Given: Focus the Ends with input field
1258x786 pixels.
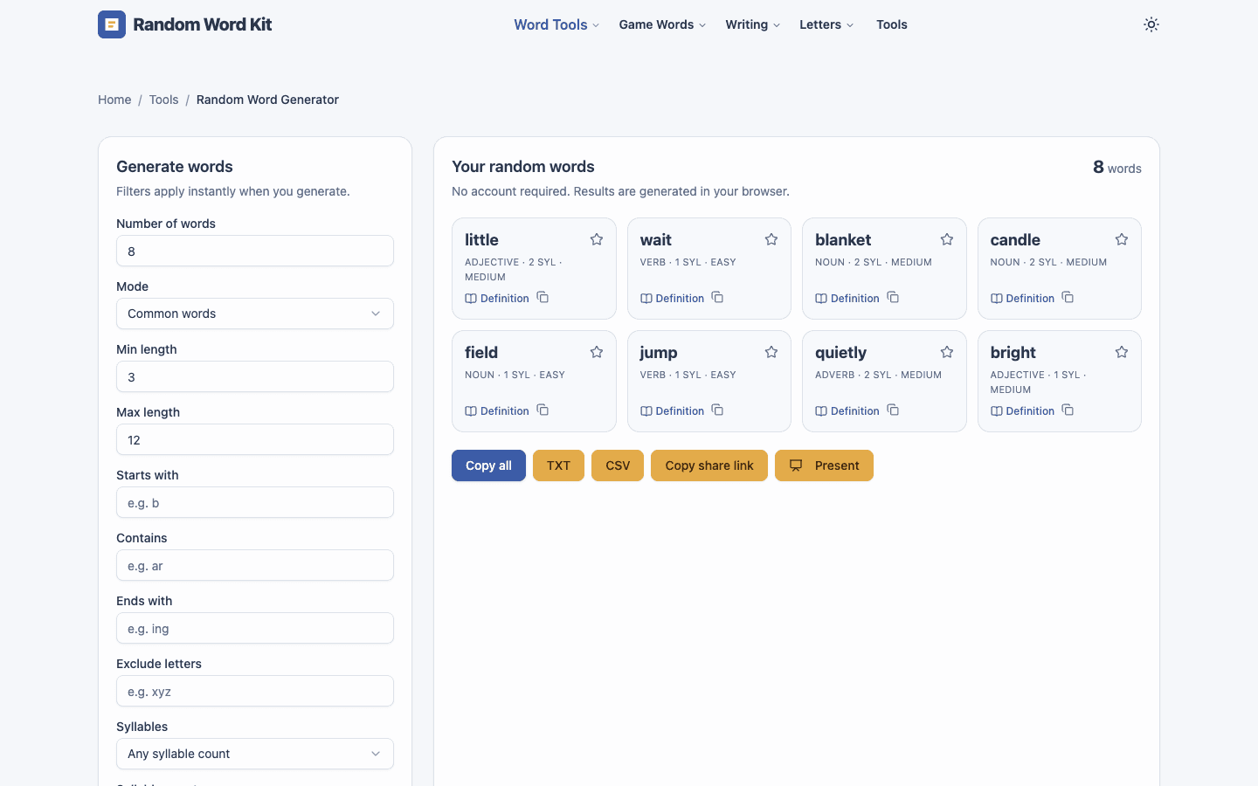Looking at the screenshot, I should point(255,628).
